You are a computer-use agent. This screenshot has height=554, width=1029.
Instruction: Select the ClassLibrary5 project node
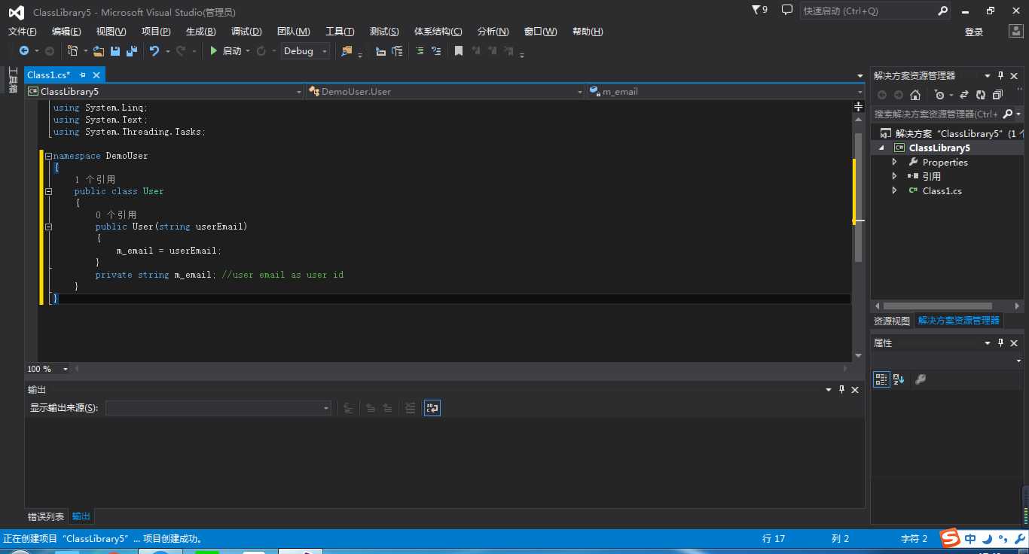938,148
